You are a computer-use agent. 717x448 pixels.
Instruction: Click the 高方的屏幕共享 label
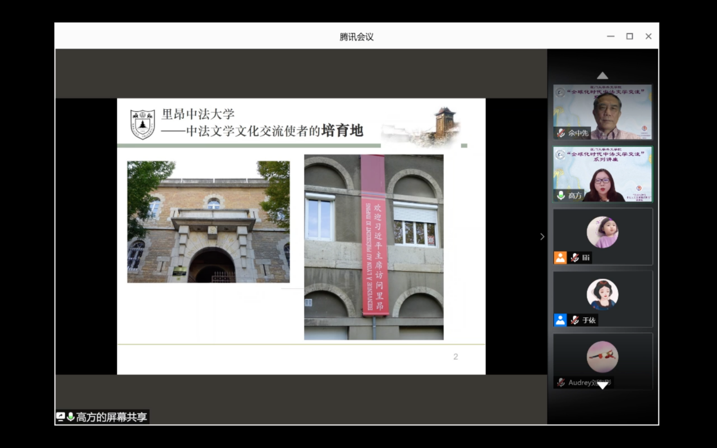(x=111, y=417)
